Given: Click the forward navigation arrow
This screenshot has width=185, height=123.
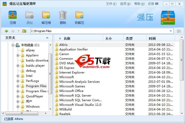Looking at the screenshot, I should point(13,31).
